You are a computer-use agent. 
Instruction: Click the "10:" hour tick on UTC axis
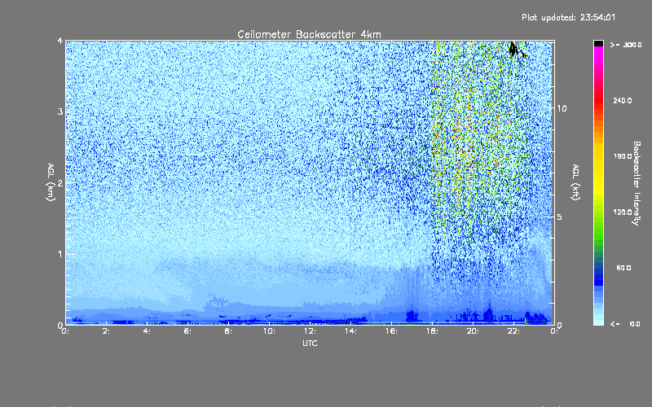[269, 331]
